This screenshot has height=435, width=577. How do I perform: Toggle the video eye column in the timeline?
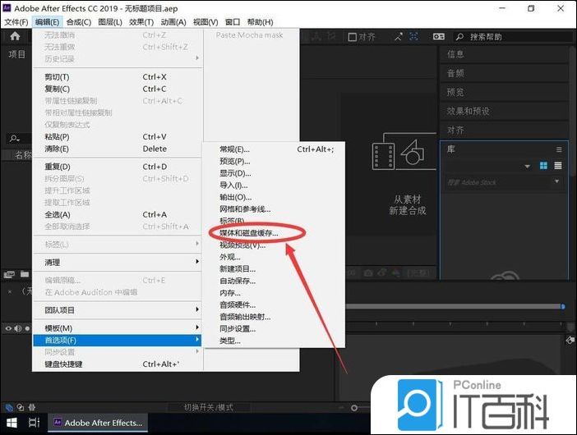pyautogui.click(x=9, y=328)
